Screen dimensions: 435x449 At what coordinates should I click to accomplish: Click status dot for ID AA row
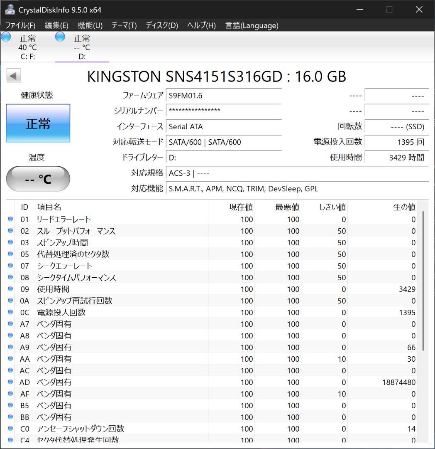coord(10,358)
